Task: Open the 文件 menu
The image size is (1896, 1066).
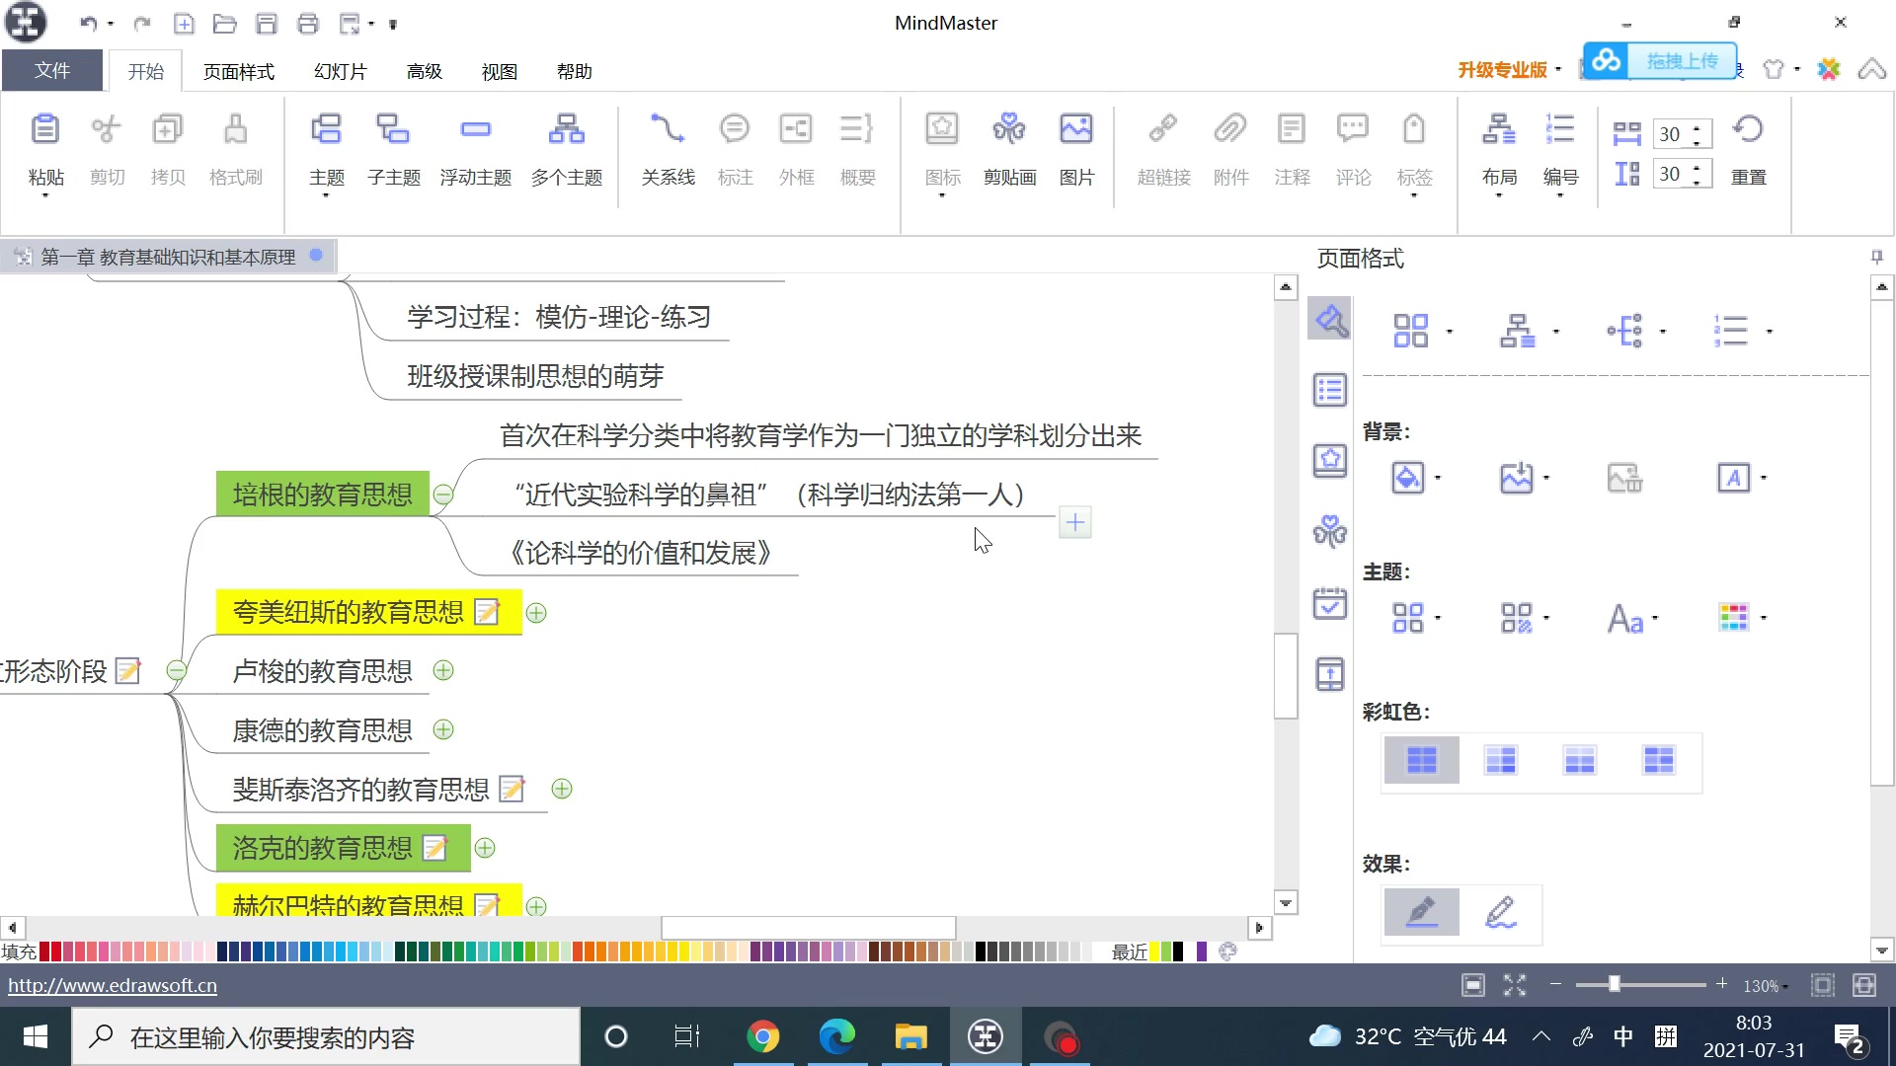Action: pos(52,71)
